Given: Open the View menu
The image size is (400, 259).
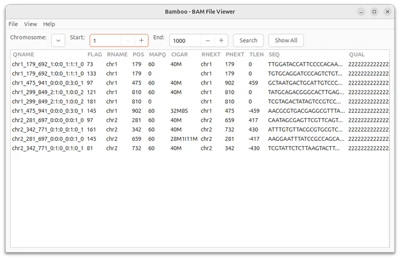Looking at the screenshot, I should coord(31,24).
